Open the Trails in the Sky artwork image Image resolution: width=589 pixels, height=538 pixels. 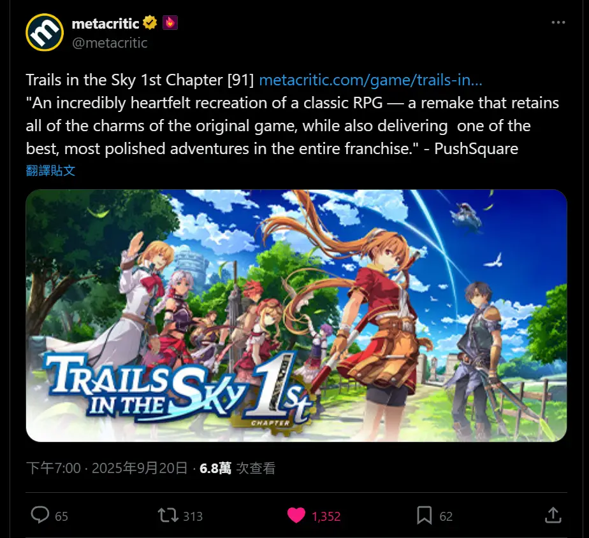click(296, 316)
